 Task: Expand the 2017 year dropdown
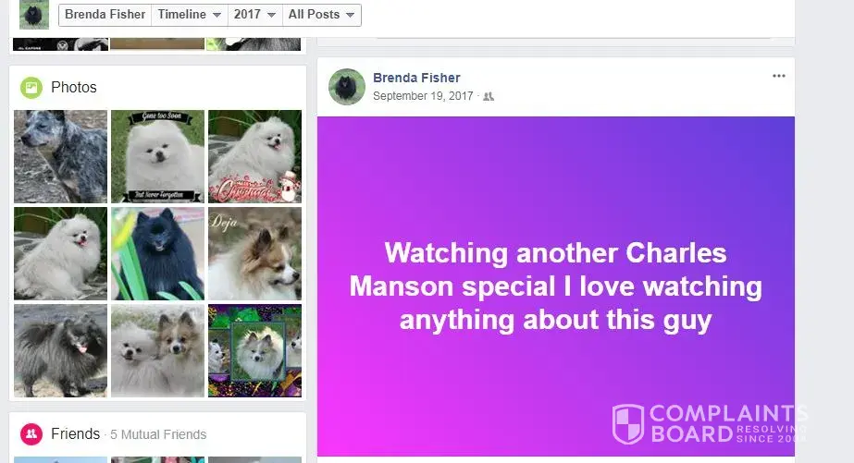click(254, 15)
